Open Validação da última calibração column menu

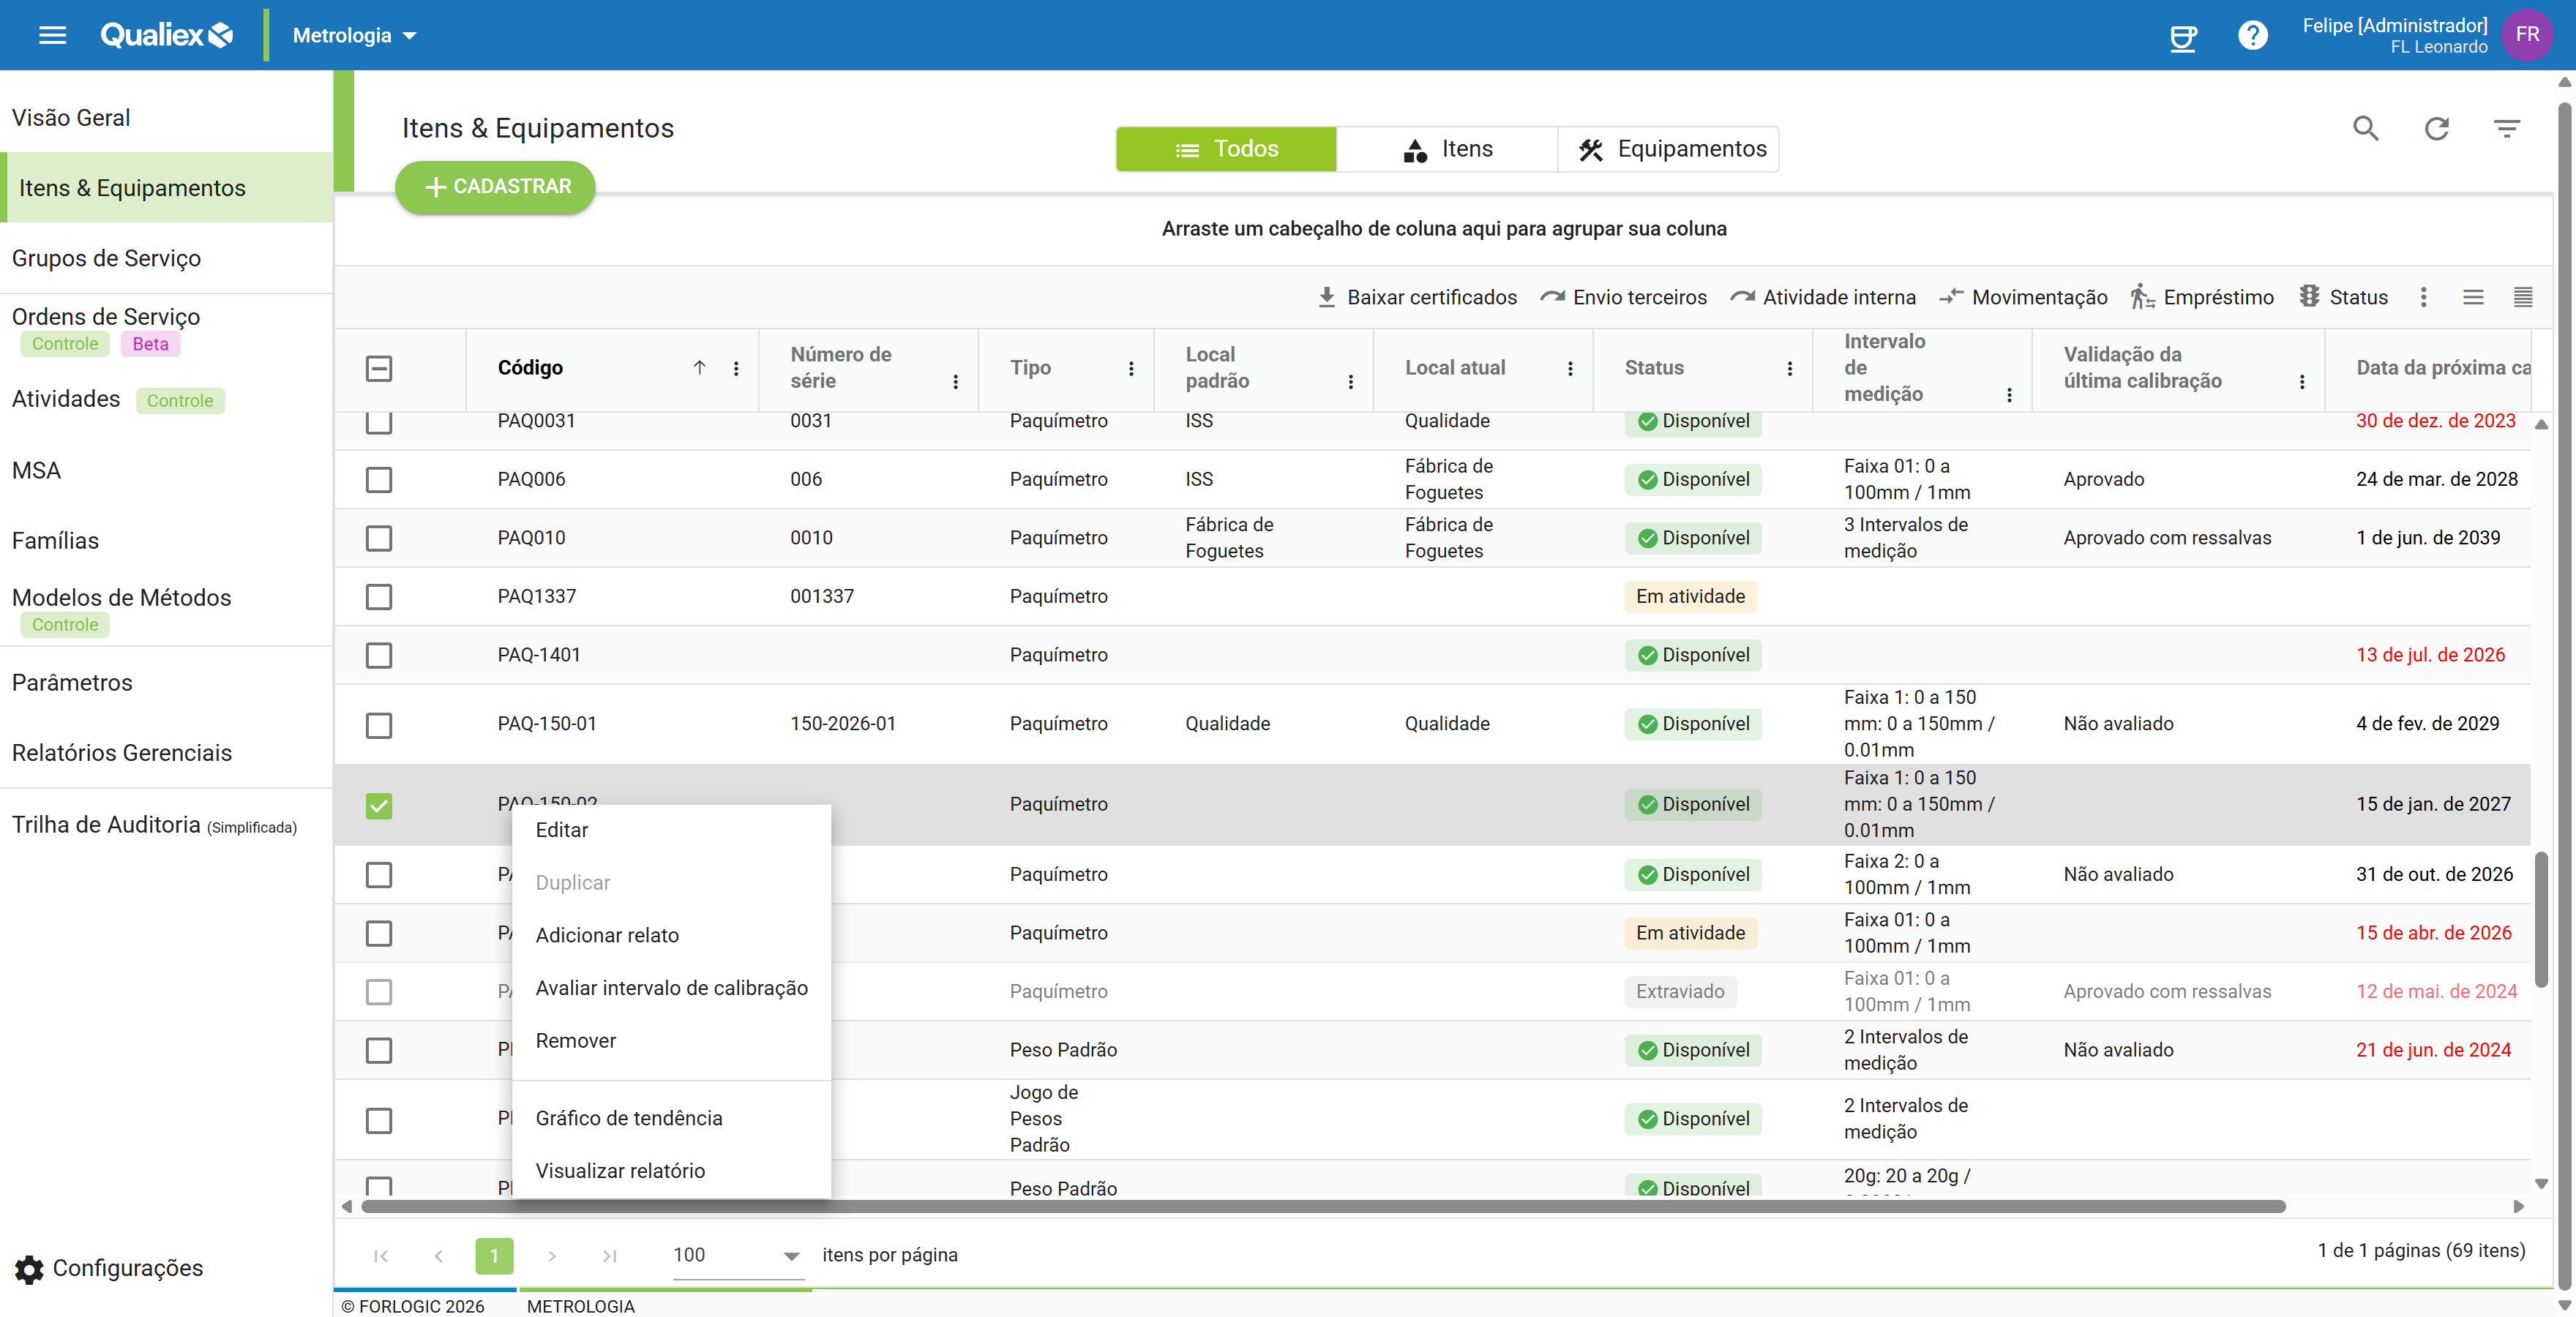[2301, 381]
